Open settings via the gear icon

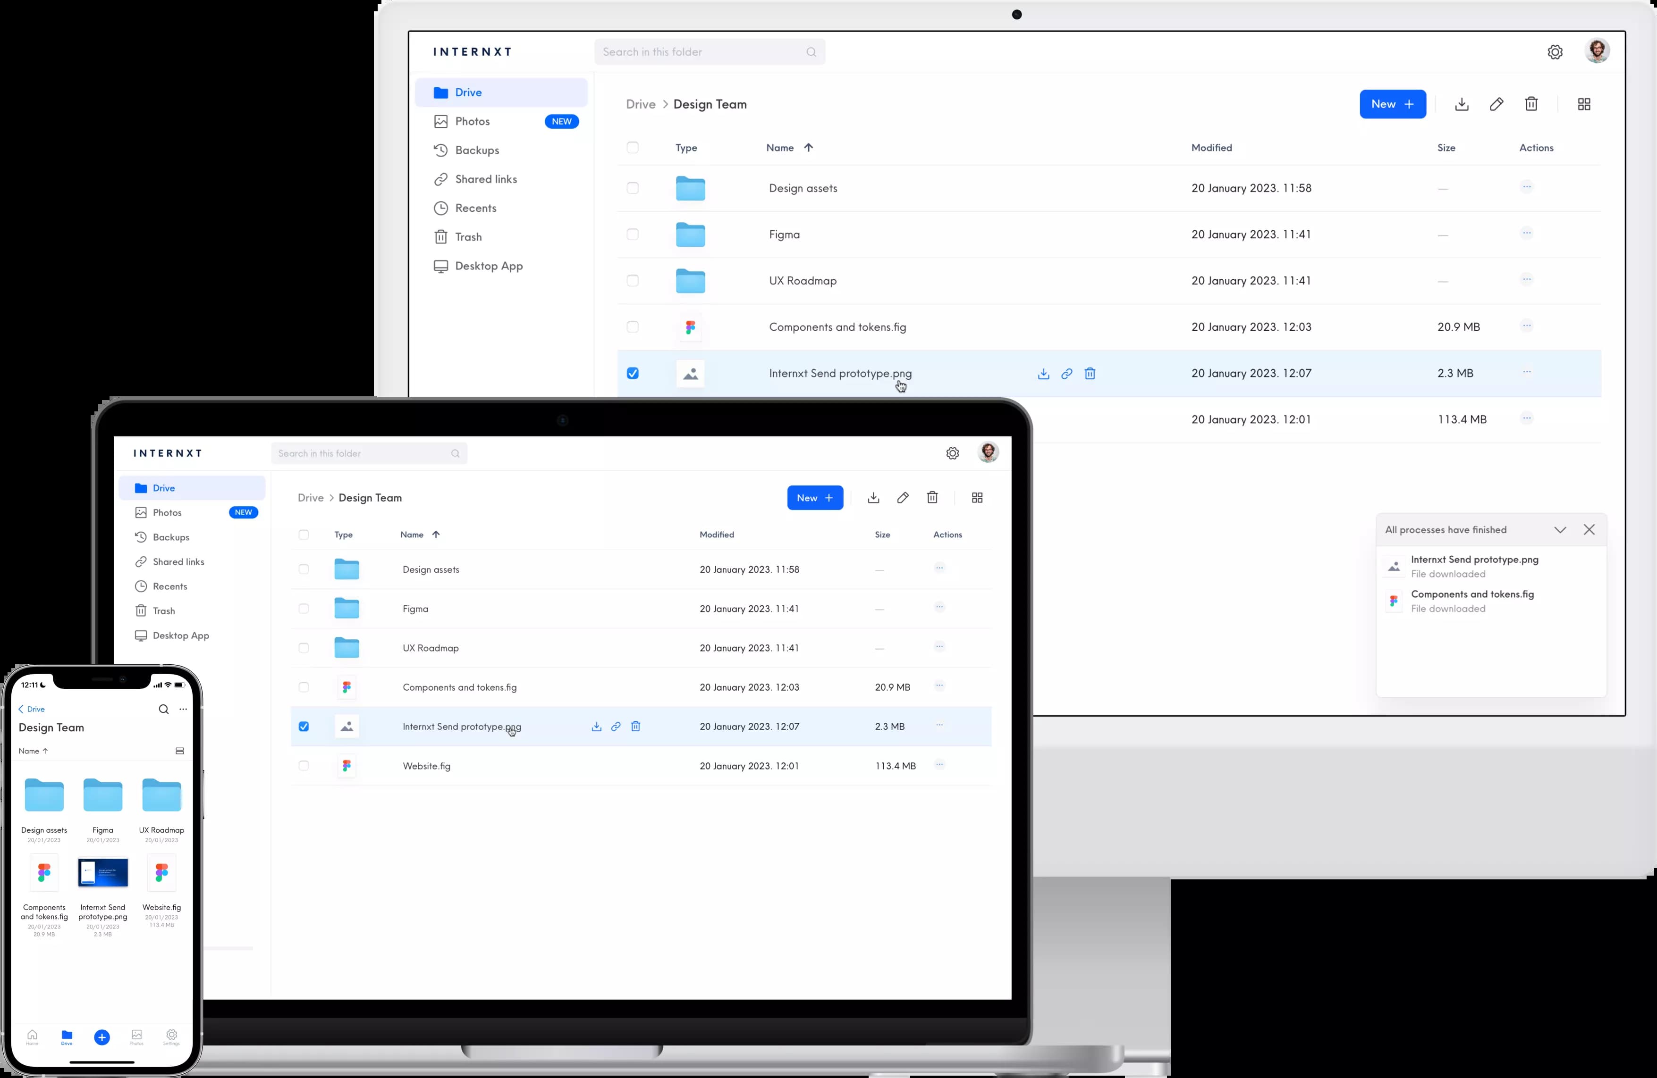tap(1556, 51)
